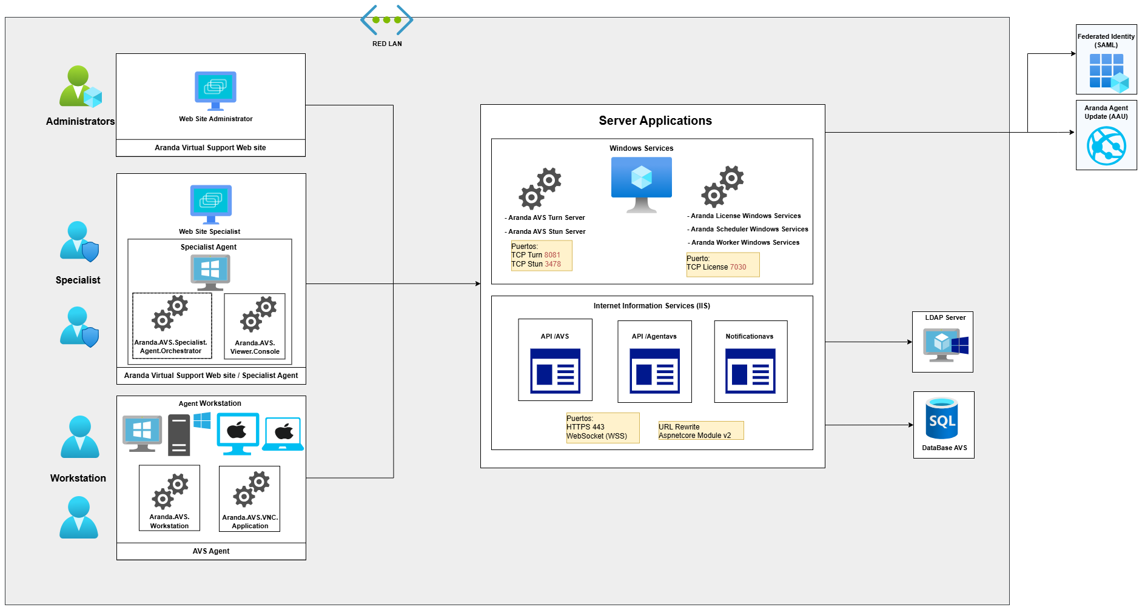
Task: Select the Specialist user icon below the Specialist label
Action: 79,327
